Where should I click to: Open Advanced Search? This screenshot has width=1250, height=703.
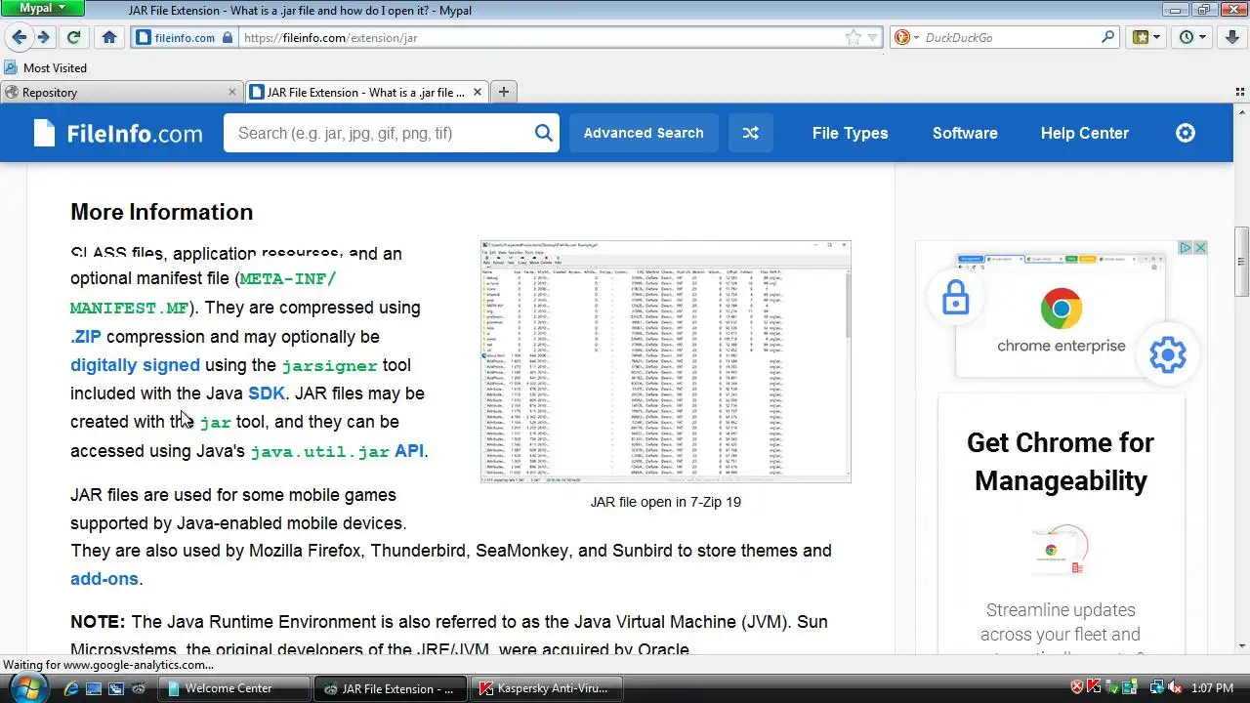point(644,133)
